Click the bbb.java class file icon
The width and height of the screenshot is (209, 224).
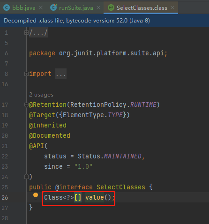coord(7,7)
